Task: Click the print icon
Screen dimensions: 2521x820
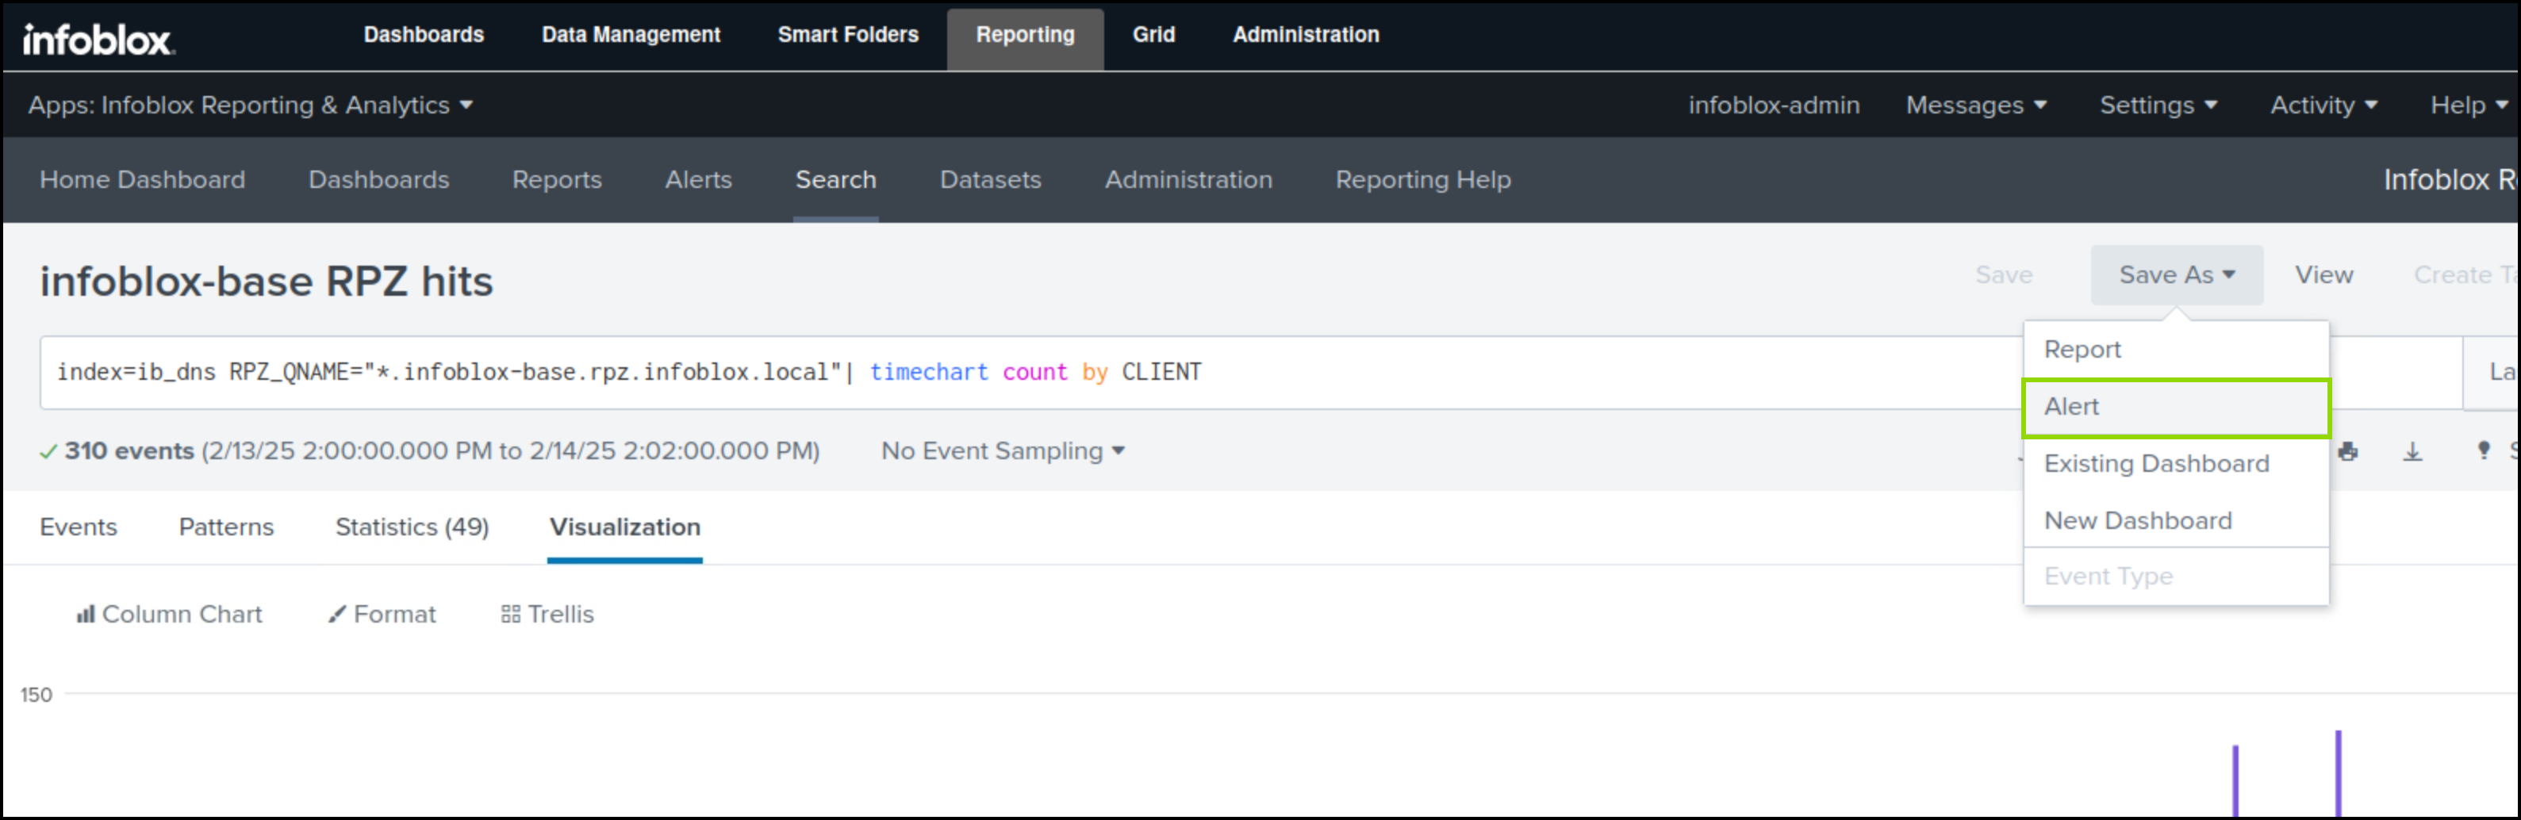Action: [x=2348, y=451]
